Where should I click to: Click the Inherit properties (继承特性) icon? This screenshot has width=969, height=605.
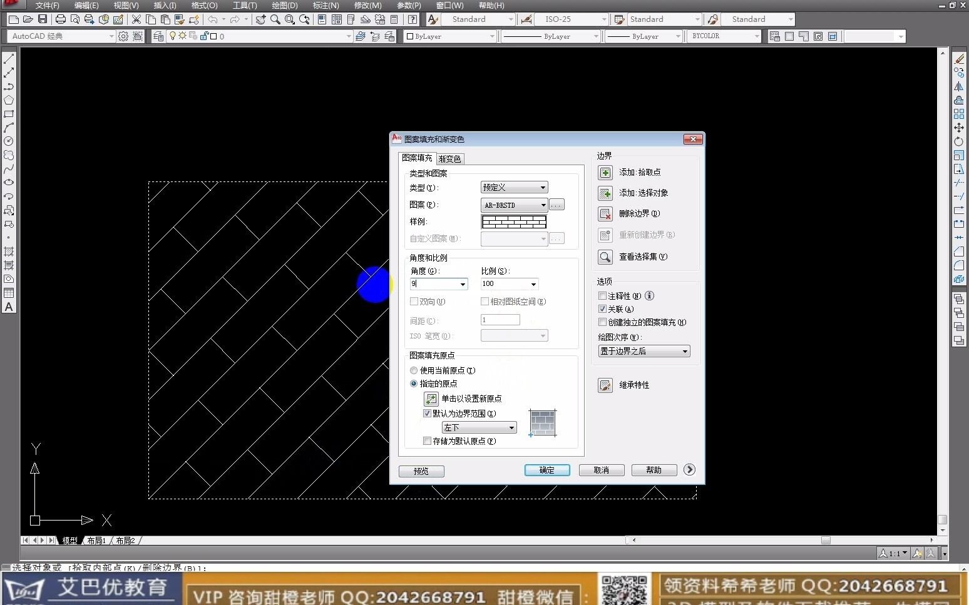[x=605, y=385]
